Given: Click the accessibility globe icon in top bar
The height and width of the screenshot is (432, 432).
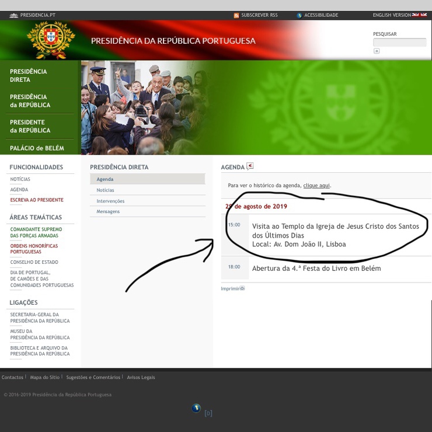Looking at the screenshot, I should coord(299,16).
